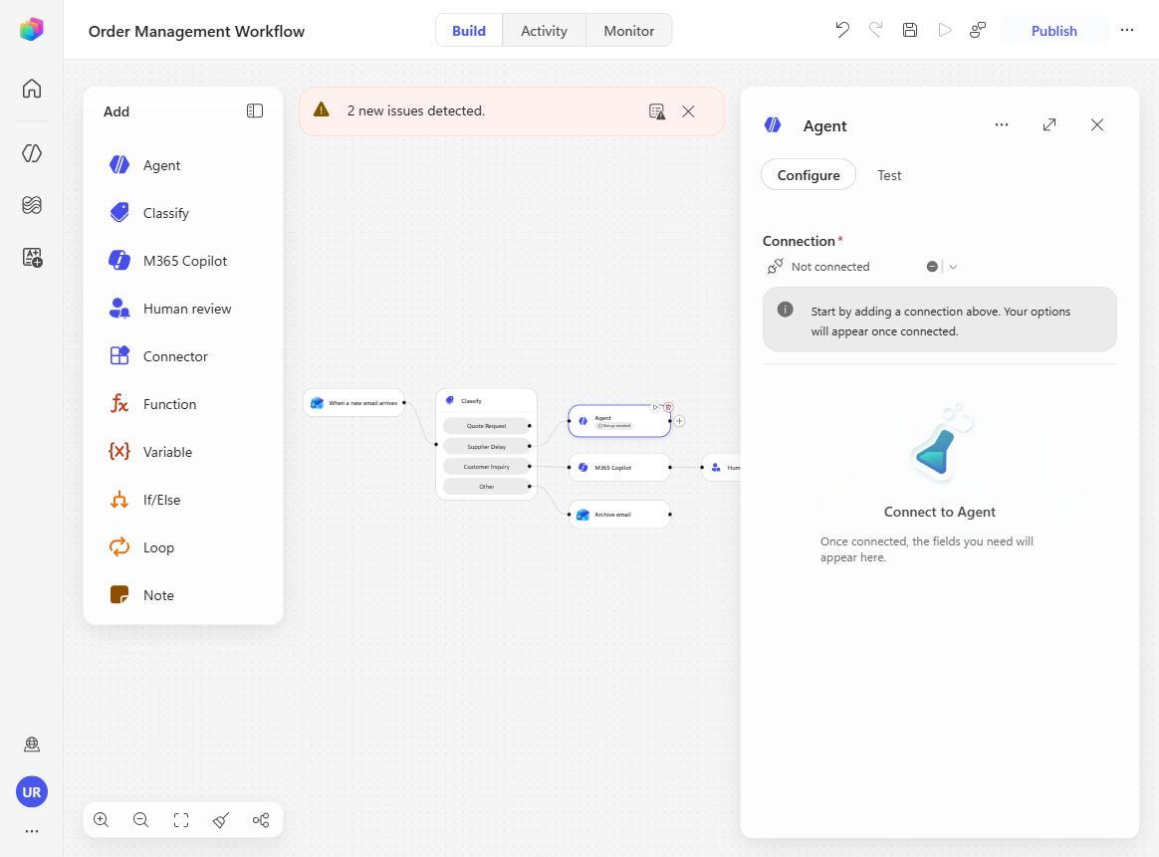Click zoom out magnifier icon
Screen dimensions: 1159x857
click(140, 820)
